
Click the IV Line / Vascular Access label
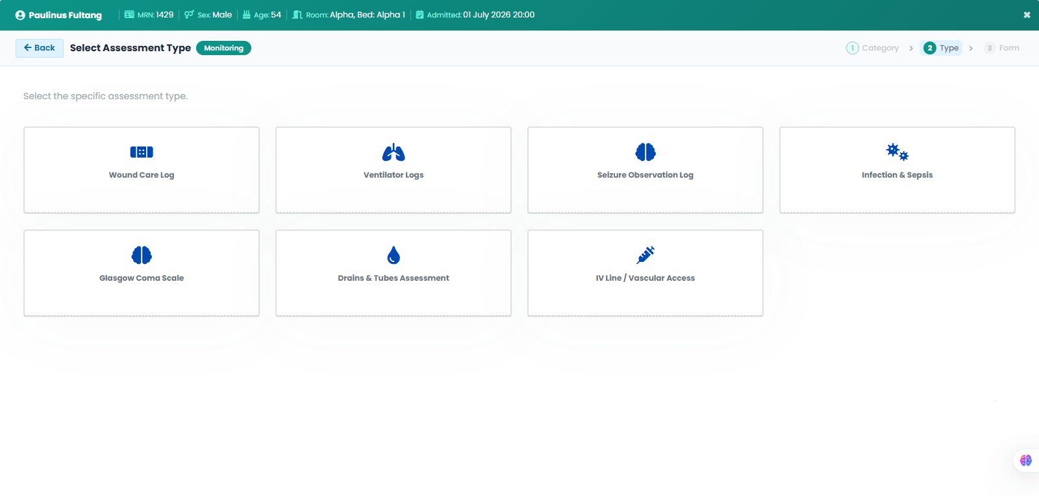coord(645,278)
